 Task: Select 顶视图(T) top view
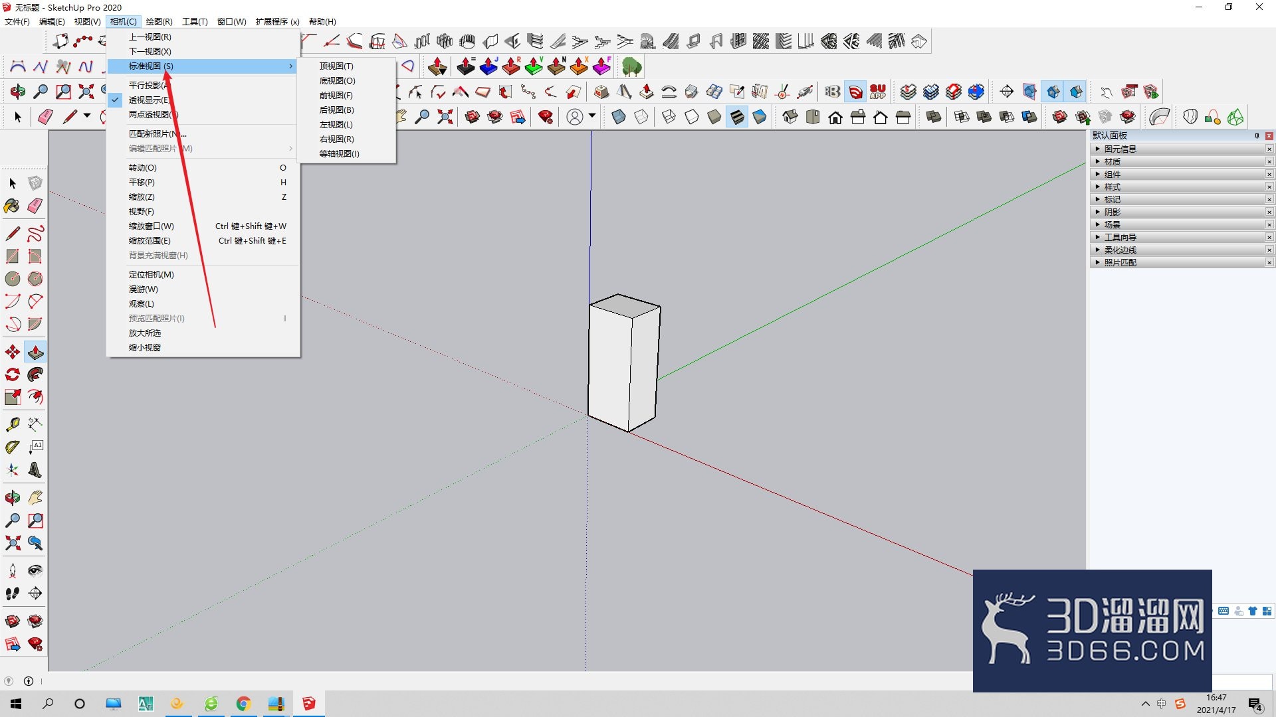(346, 66)
